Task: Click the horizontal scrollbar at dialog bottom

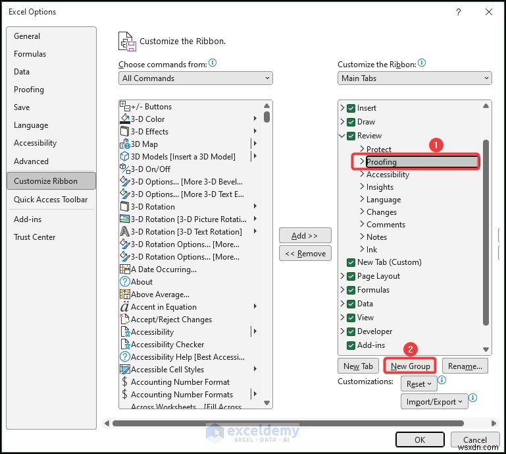Action: (x=288, y=423)
